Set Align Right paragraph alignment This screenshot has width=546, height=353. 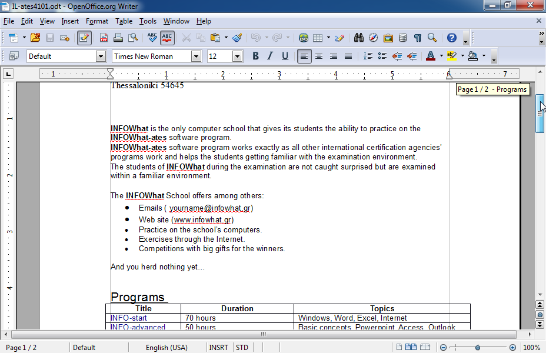coord(334,56)
